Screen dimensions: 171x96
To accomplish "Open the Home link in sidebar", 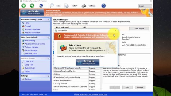I will coord(27,23).
